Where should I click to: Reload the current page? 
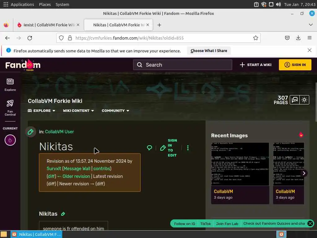pyautogui.click(x=30, y=38)
